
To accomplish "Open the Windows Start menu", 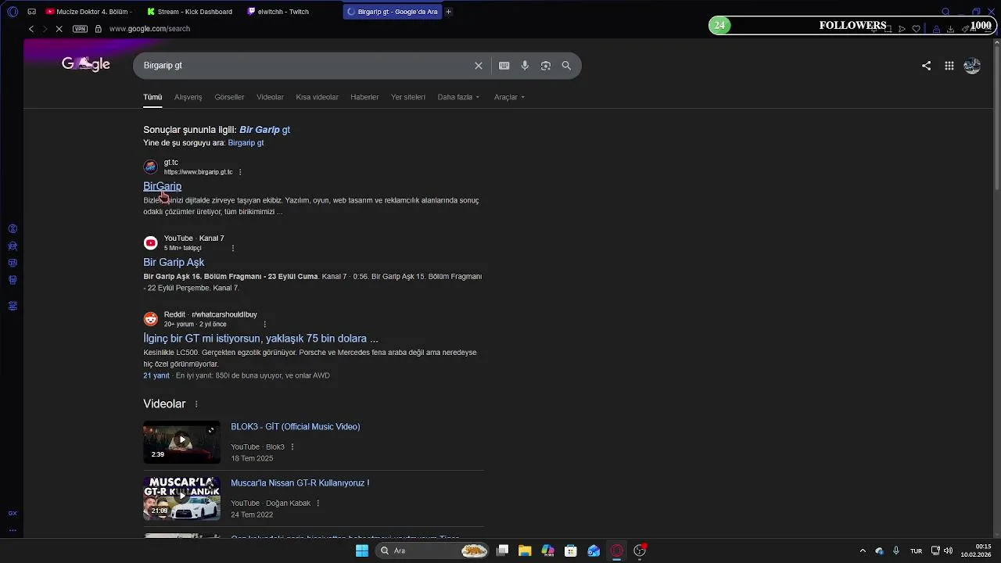I will click(362, 550).
